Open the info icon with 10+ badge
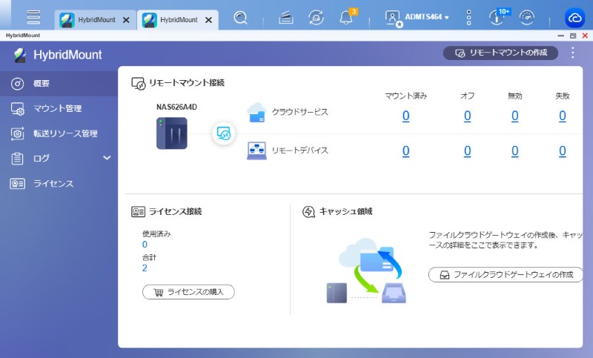The height and width of the screenshot is (358, 593). (x=497, y=18)
